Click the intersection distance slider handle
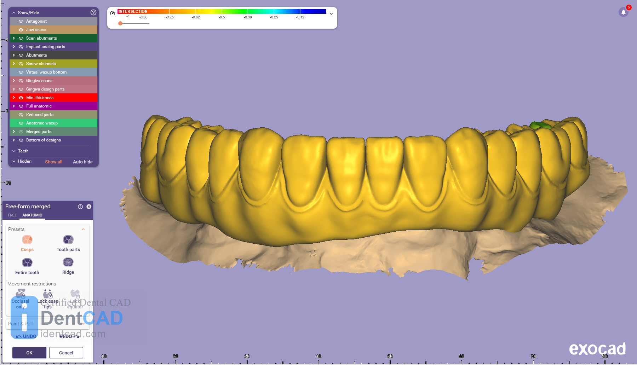 [120, 23]
